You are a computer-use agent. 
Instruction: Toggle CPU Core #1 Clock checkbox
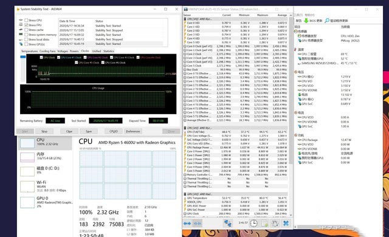coord(58,57)
